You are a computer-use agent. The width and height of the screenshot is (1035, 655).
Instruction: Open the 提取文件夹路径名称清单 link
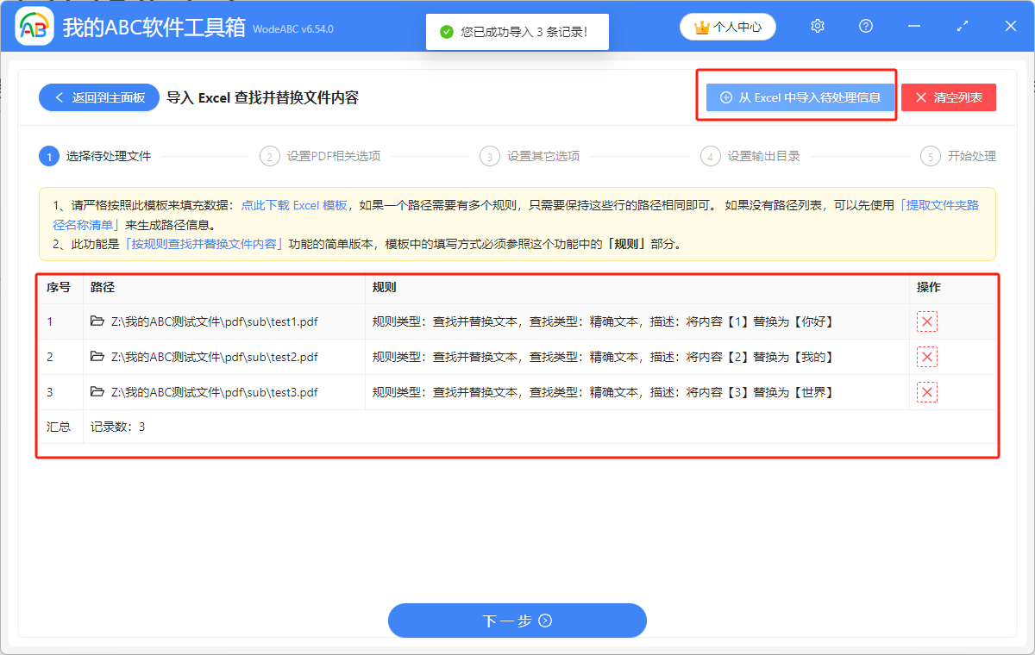pyautogui.click(x=938, y=205)
